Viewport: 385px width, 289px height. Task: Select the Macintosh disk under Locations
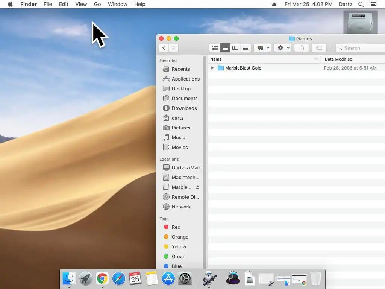click(x=181, y=178)
